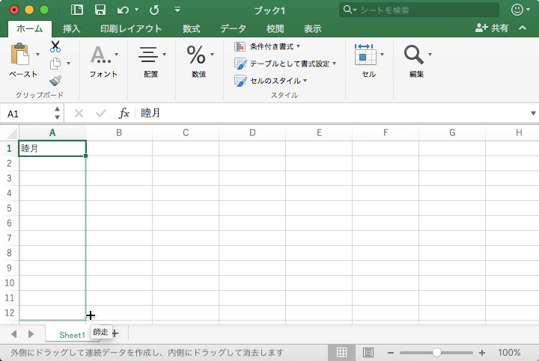Open the Editing (編集) dropdown arrow

[x=430, y=55]
